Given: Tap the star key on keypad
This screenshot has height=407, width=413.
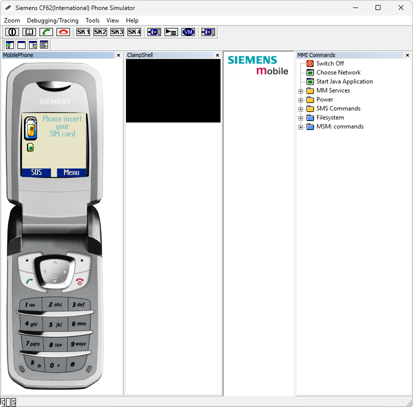Looking at the screenshot, I should click(35, 364).
